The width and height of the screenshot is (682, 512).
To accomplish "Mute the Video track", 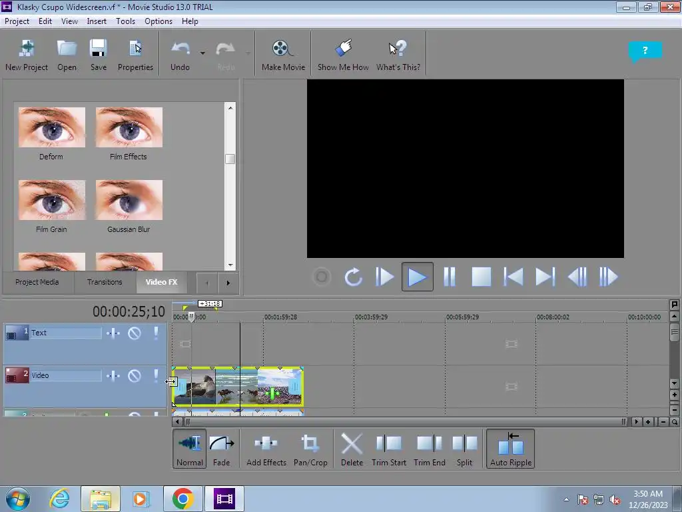I will pyautogui.click(x=135, y=376).
